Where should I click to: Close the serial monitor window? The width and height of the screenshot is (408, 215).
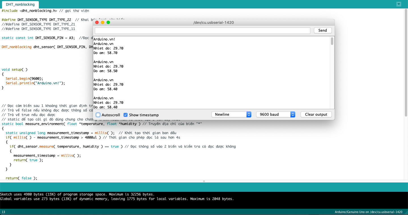coord(97,22)
